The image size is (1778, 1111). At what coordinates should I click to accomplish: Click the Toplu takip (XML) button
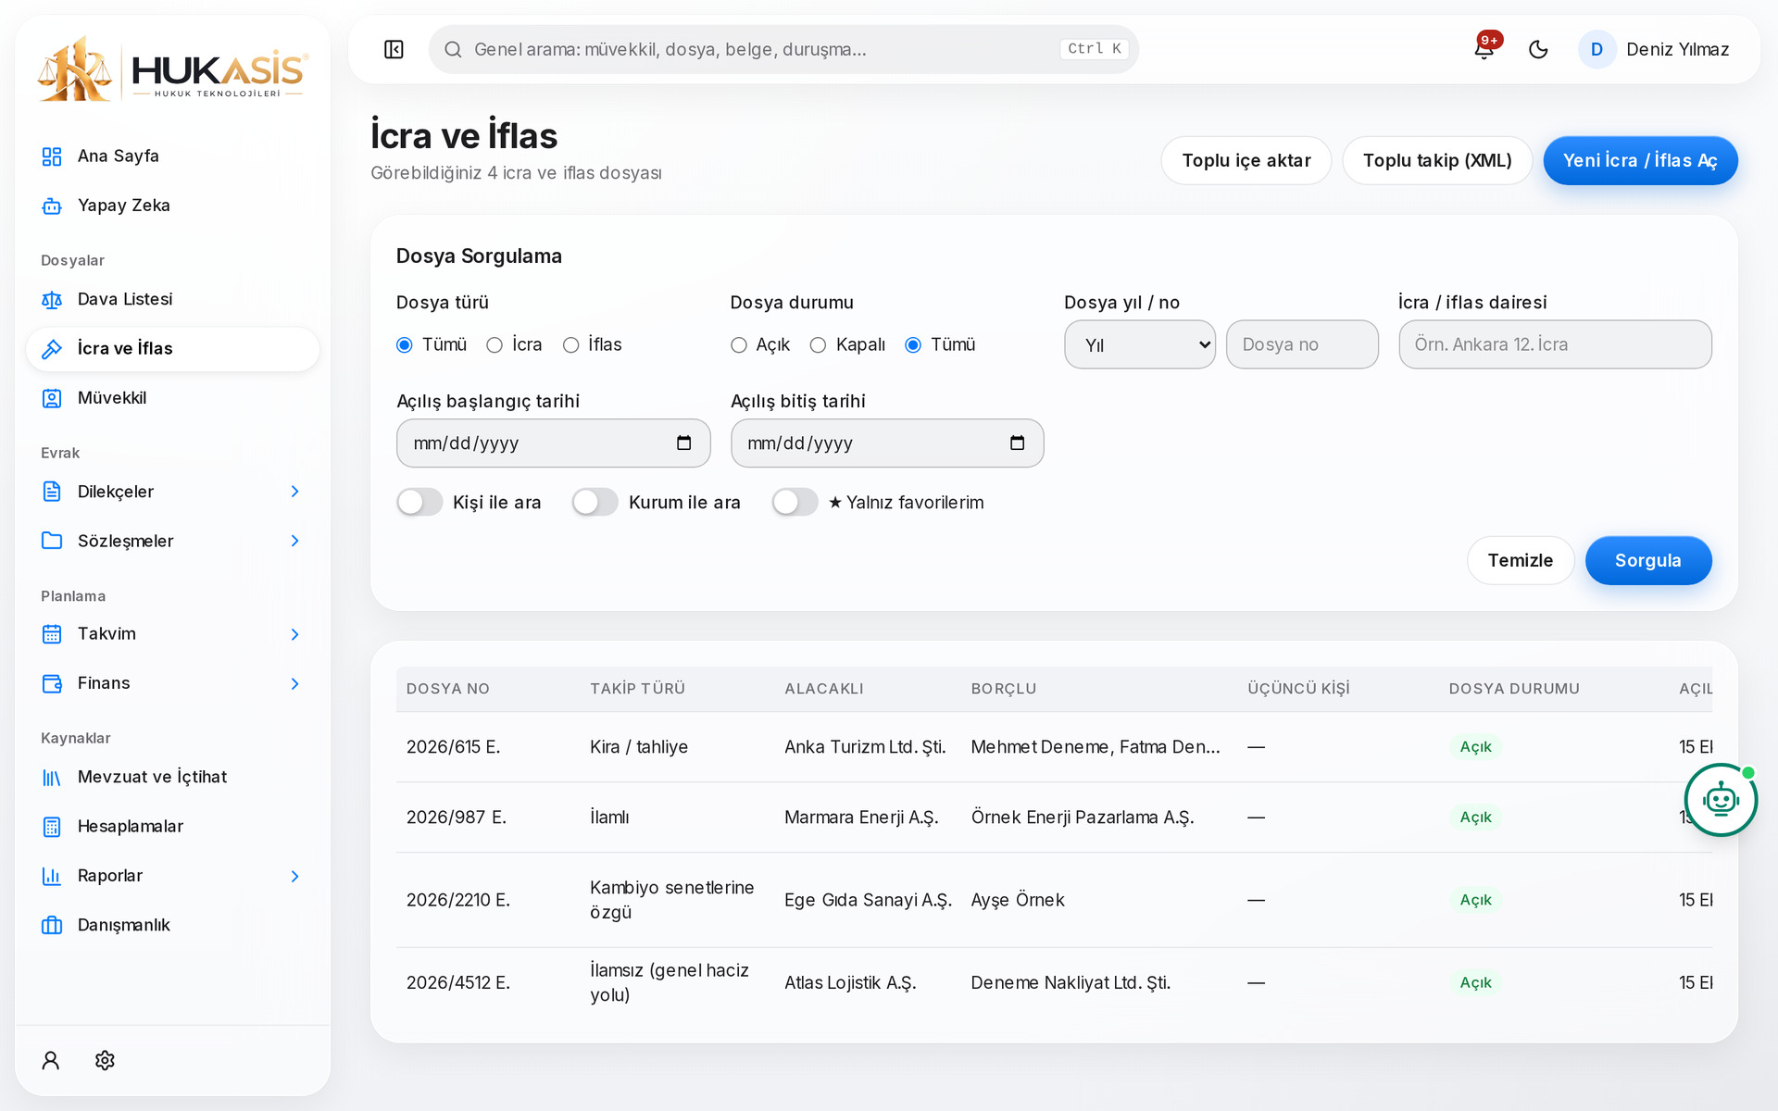[x=1437, y=160]
